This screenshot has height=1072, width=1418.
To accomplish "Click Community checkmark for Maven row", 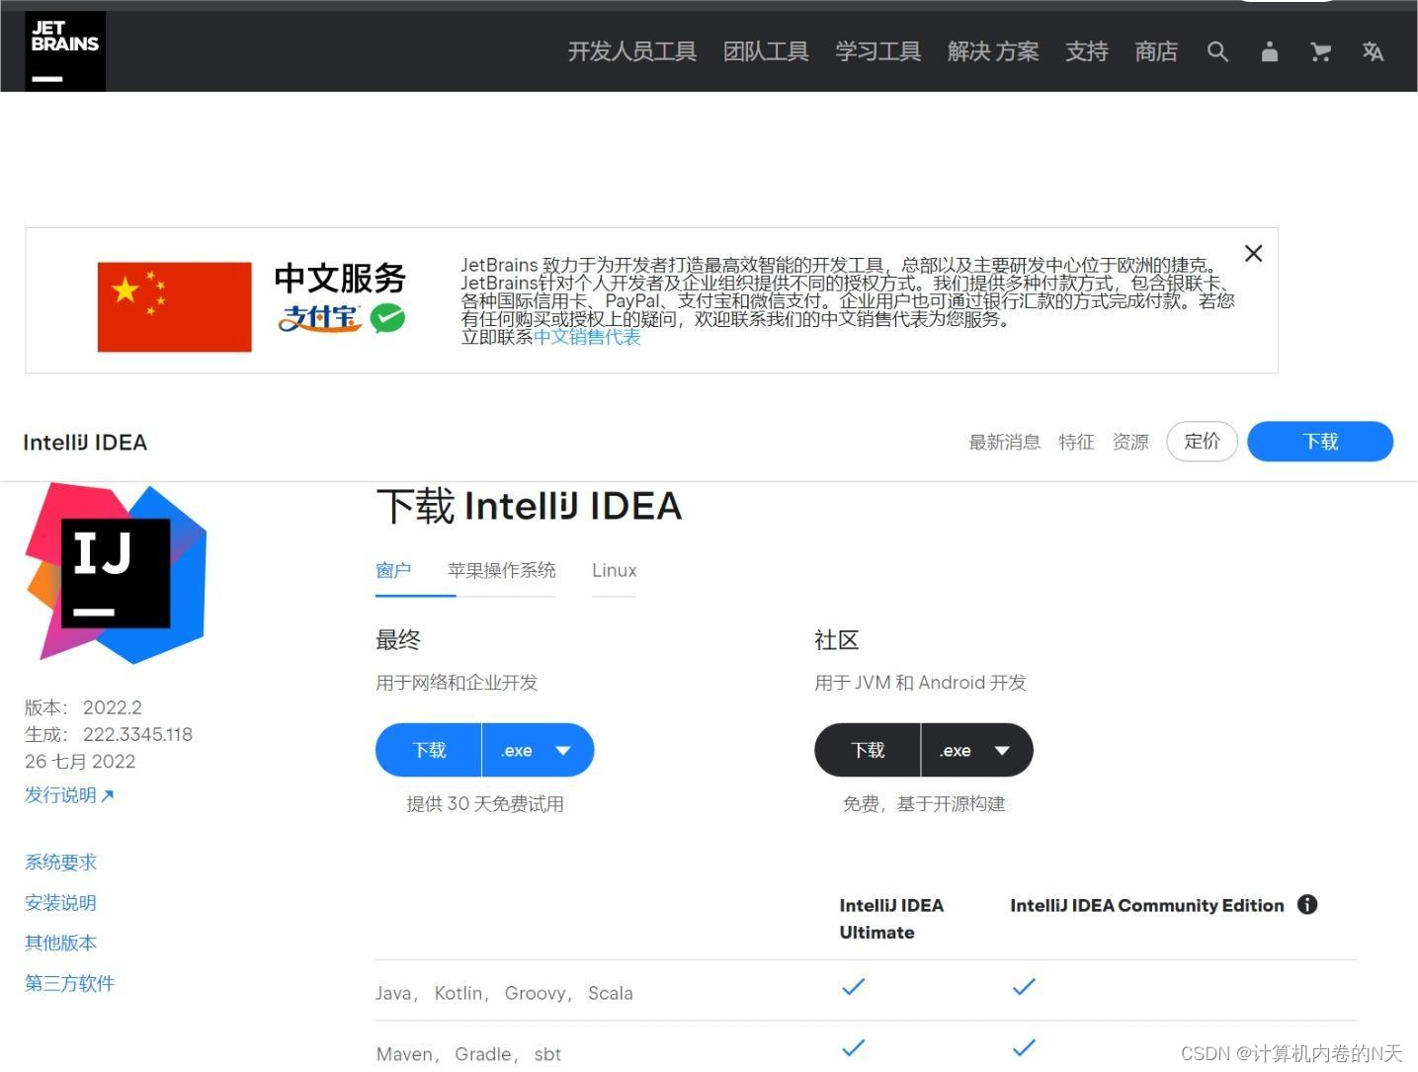I will (1024, 1047).
